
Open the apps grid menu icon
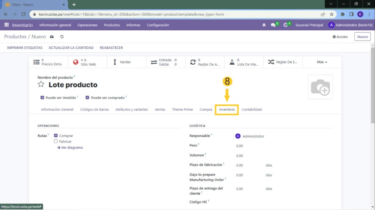click(7, 25)
